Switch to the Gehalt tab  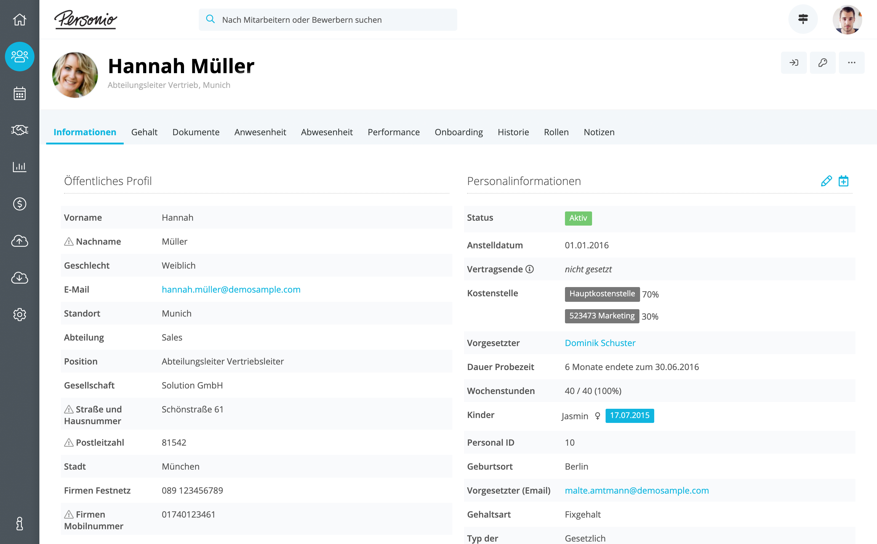[x=144, y=132]
